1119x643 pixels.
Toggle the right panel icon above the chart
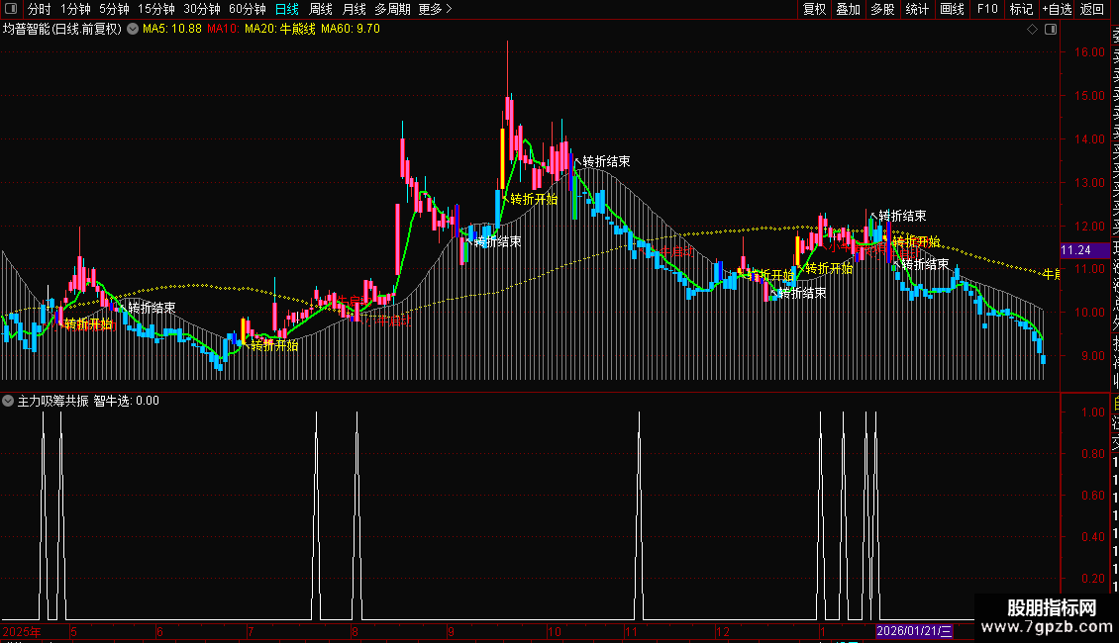pos(1051,30)
